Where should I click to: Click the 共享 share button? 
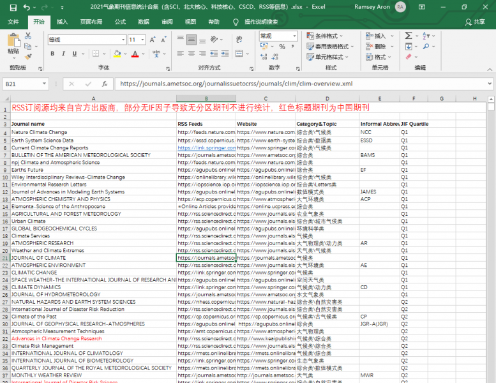475,22
